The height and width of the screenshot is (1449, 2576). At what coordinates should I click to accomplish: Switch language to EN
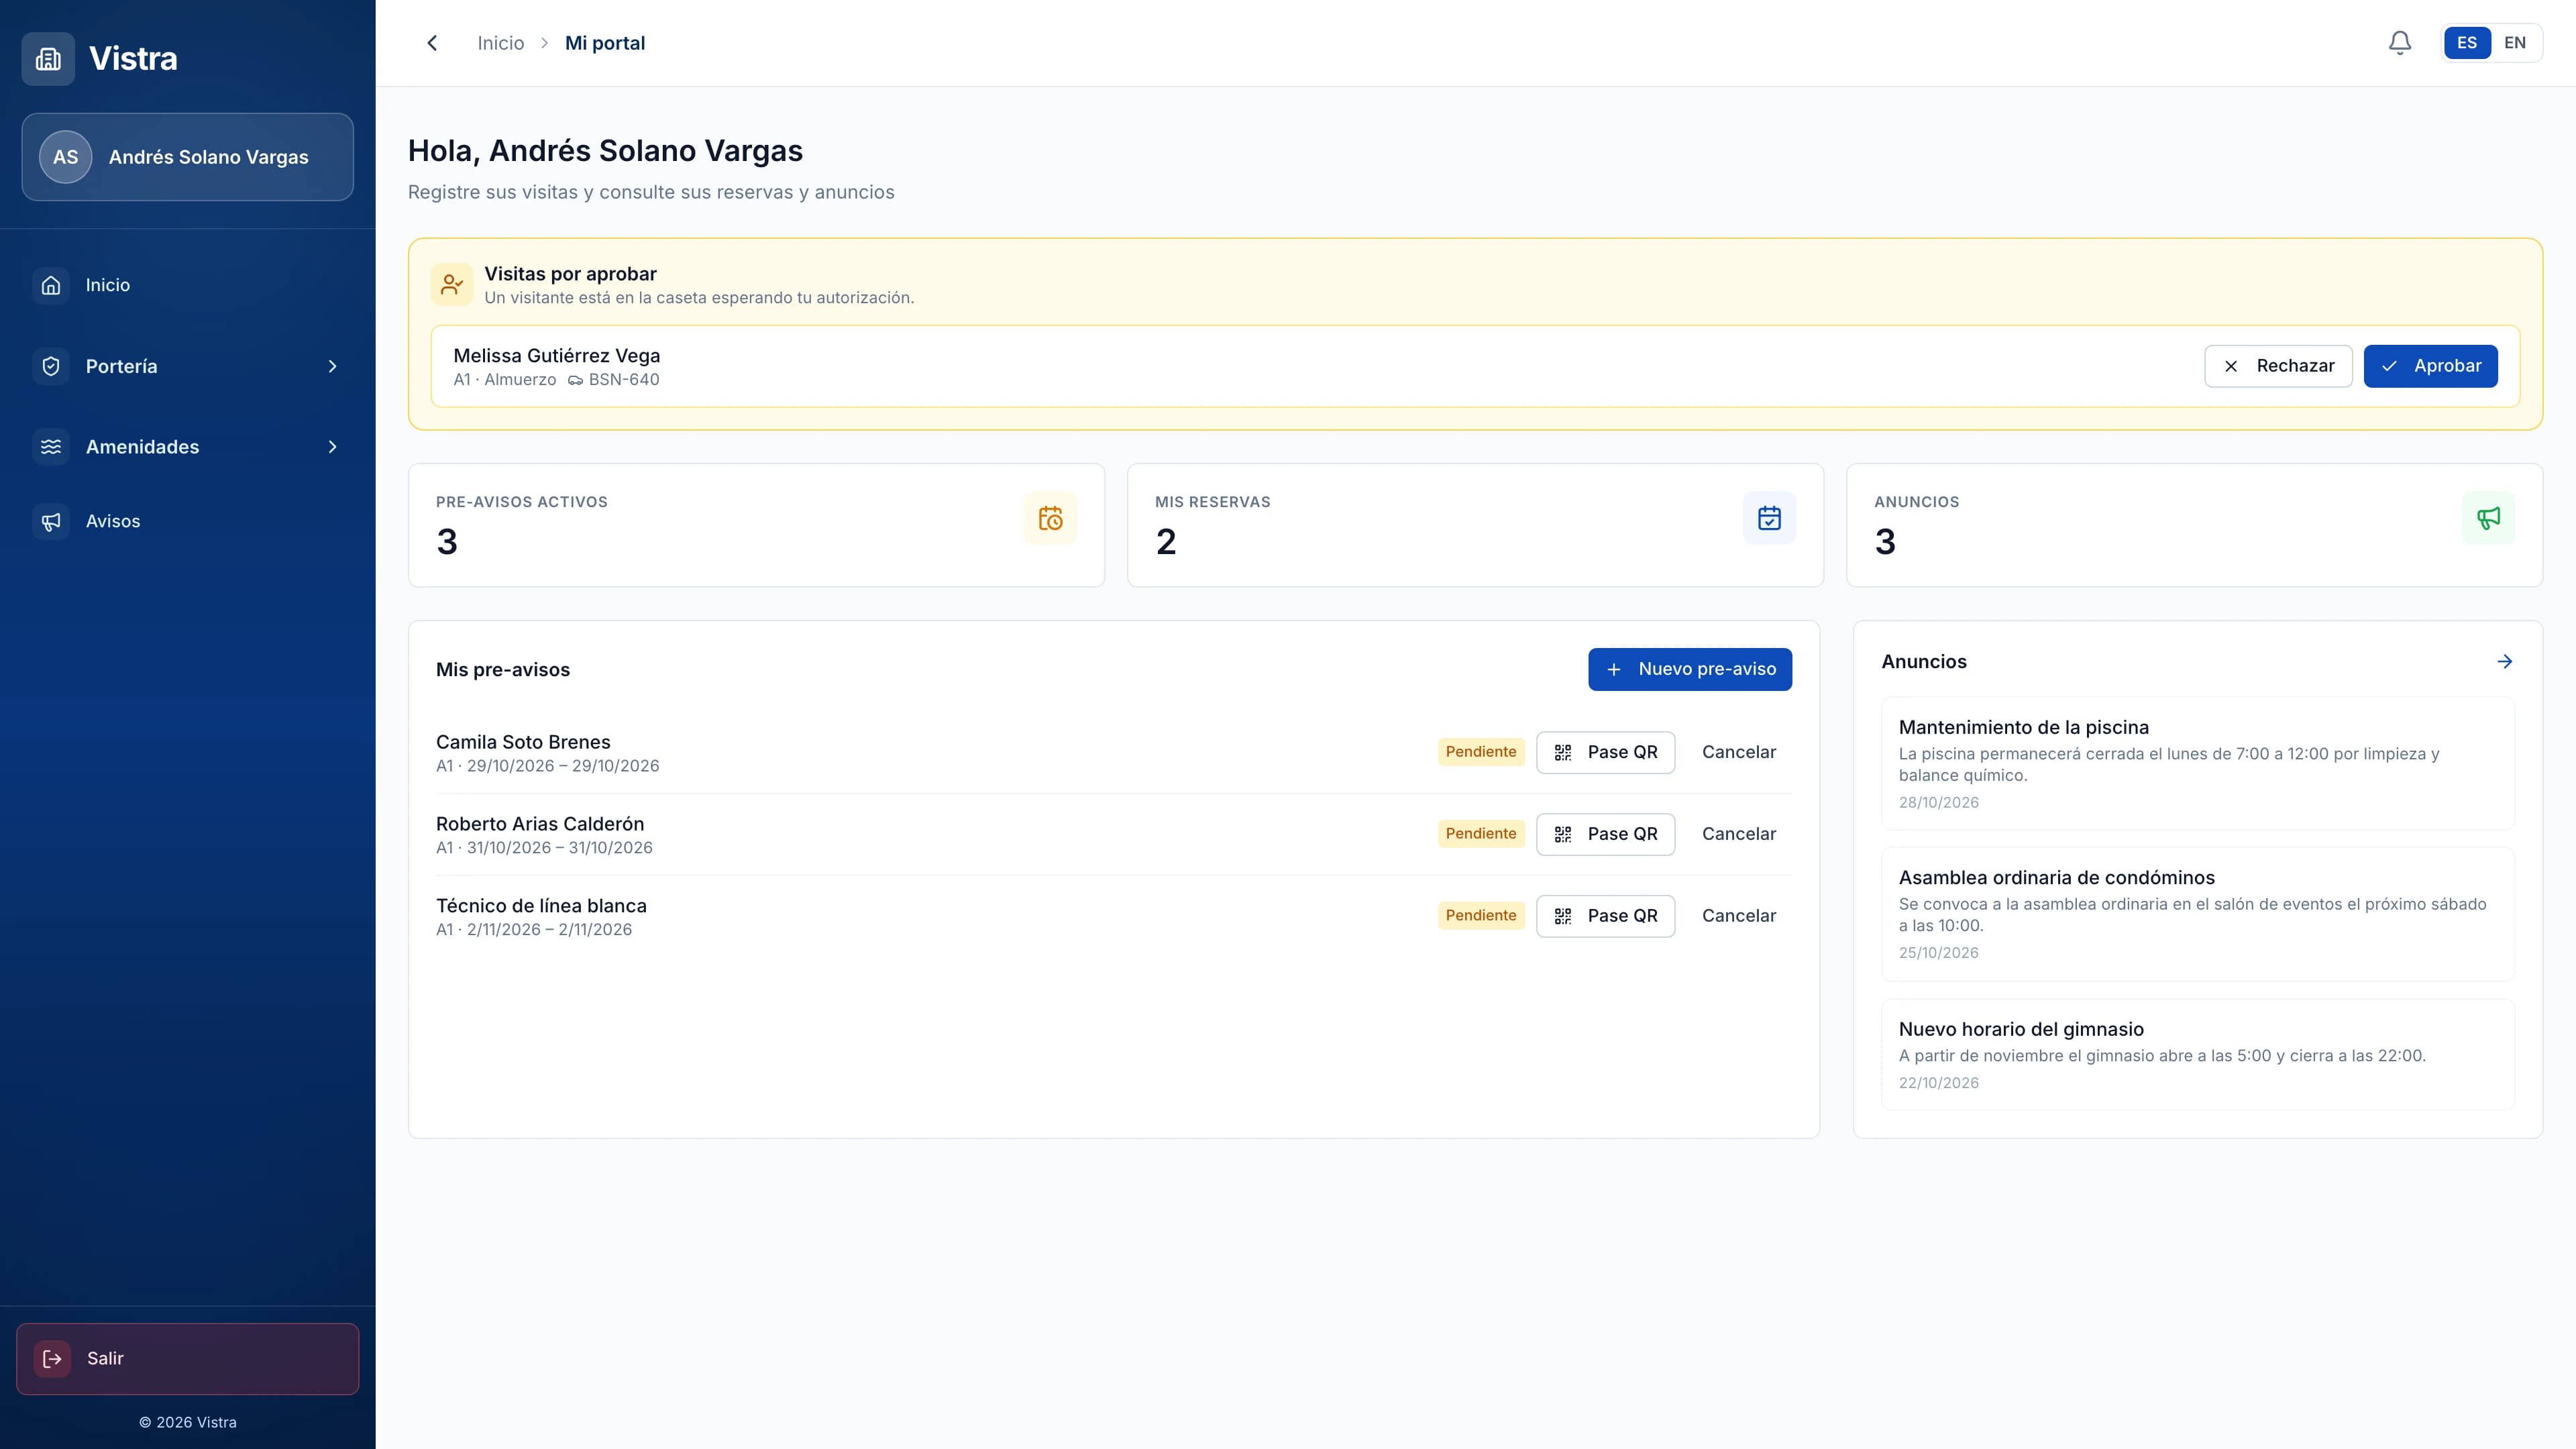2514,43
